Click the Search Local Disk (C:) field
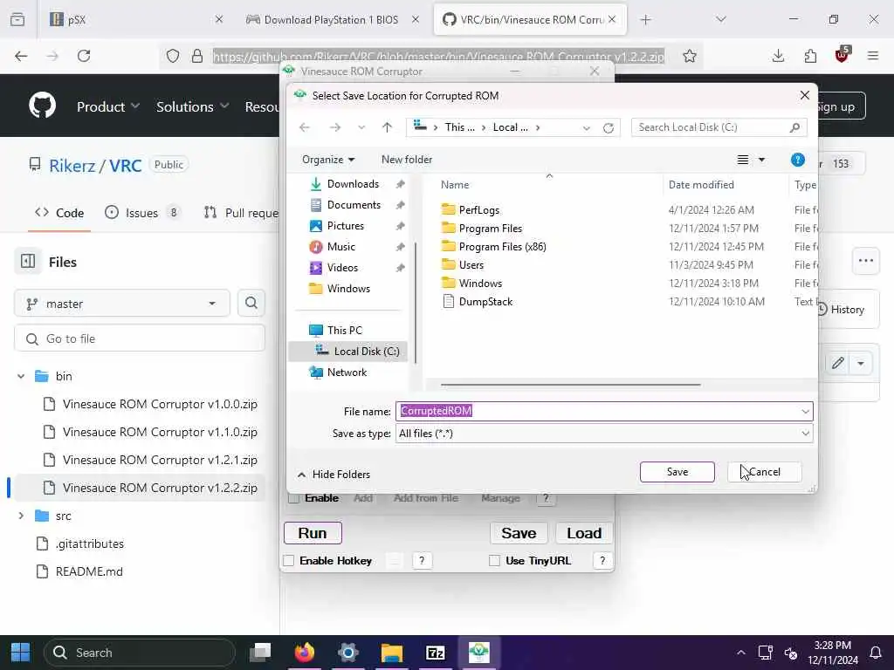 tap(719, 127)
